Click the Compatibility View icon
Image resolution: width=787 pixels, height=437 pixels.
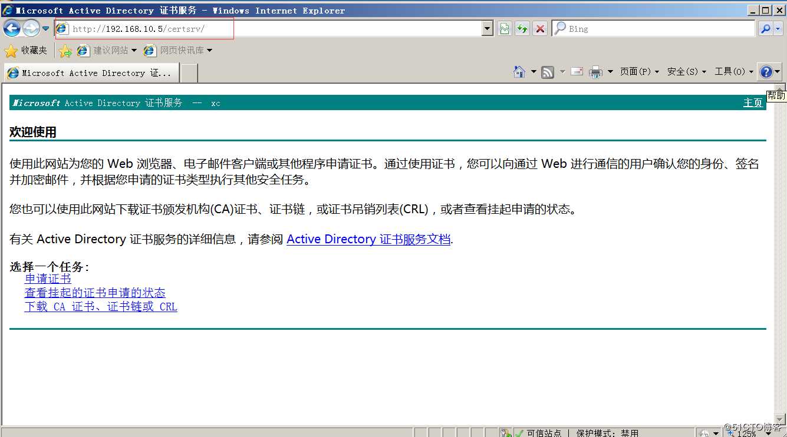pos(505,28)
